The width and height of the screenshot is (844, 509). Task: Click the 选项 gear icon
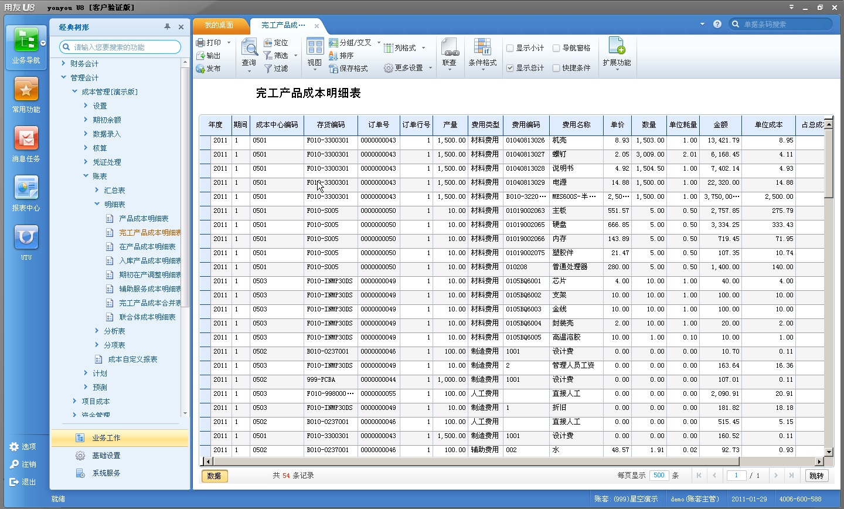click(15, 447)
